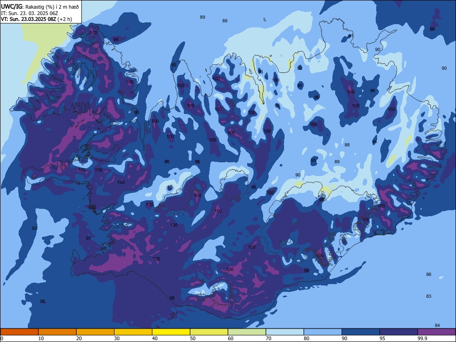Click the '83' humidity value over the sea
Viewport: 456px width, 342px height.
click(x=429, y=296)
